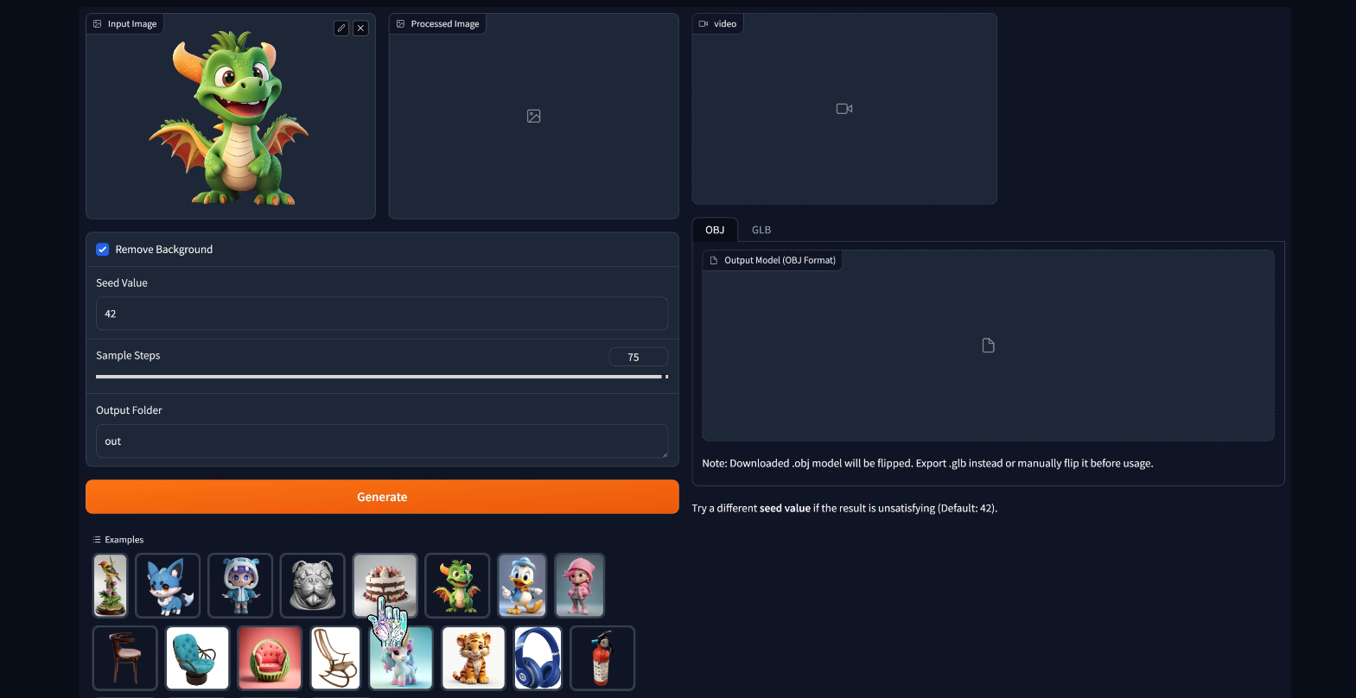Screen dimensions: 1356x698
Task: Click the Seed Value label
Action: (122, 283)
